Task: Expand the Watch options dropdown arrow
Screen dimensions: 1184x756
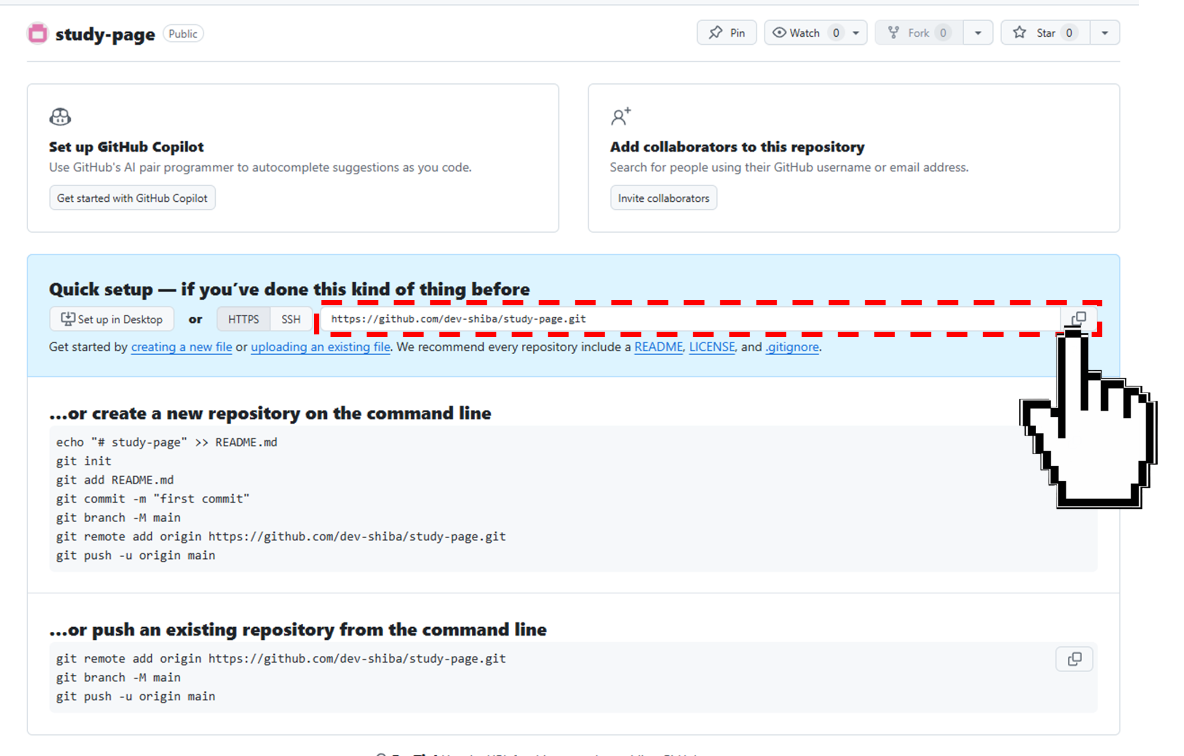Action: (856, 33)
